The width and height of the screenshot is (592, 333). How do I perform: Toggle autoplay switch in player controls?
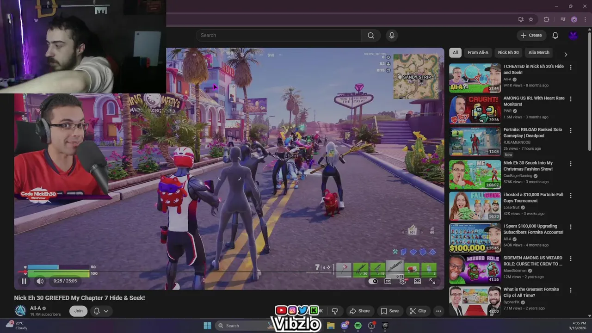pos(374,281)
